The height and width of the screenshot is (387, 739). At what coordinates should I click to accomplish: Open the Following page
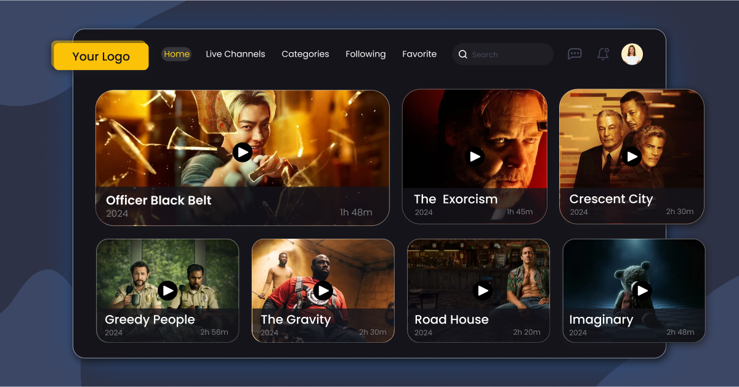pos(365,54)
